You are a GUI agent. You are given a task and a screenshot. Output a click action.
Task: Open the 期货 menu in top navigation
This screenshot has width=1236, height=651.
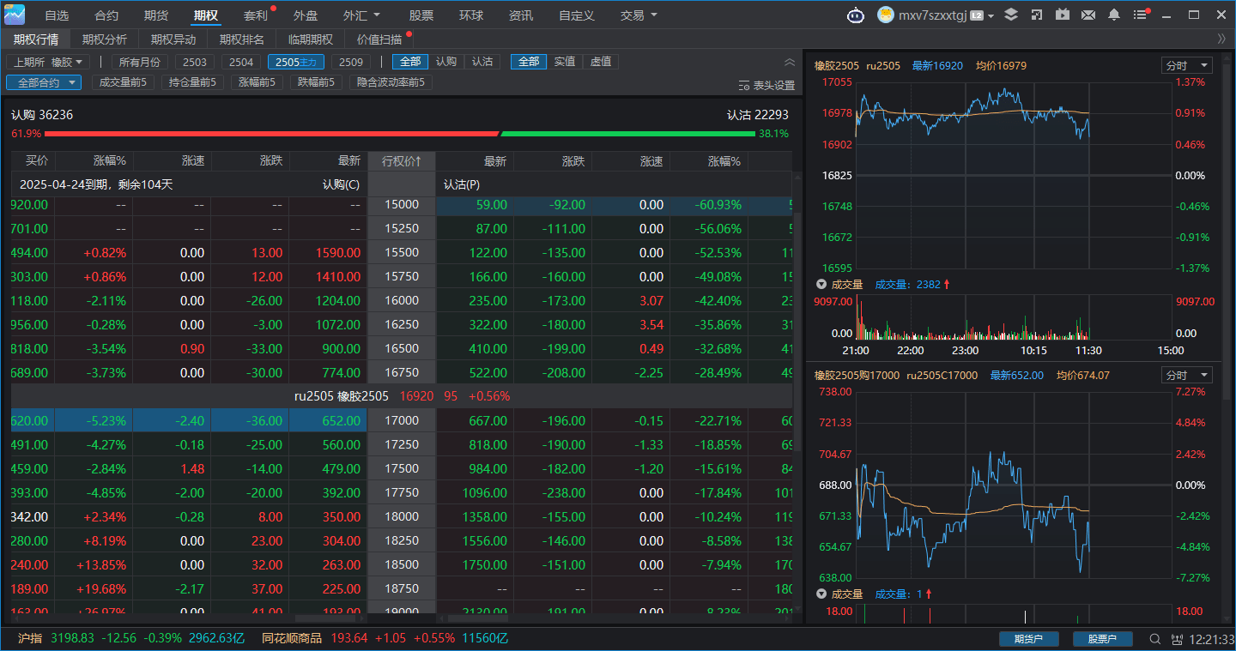pyautogui.click(x=156, y=15)
